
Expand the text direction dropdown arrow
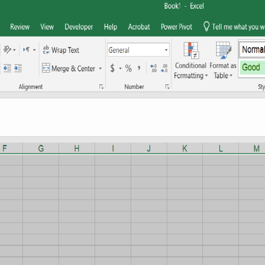34,50
